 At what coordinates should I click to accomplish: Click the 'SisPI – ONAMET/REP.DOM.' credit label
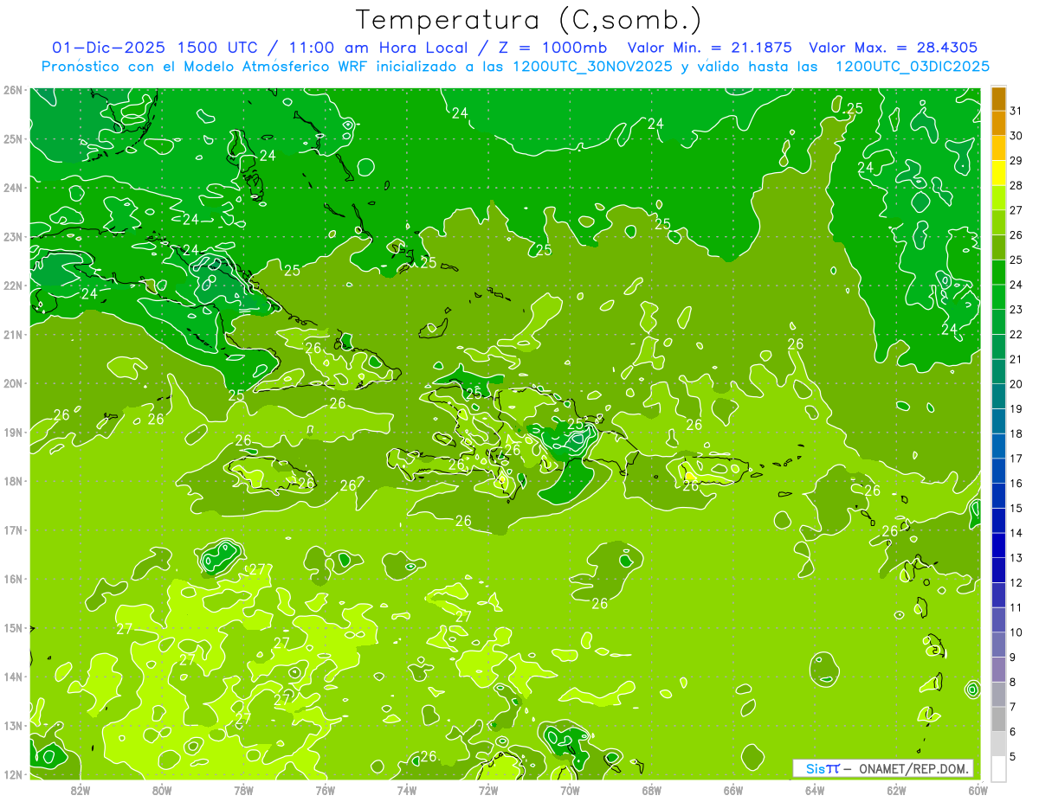tap(883, 768)
